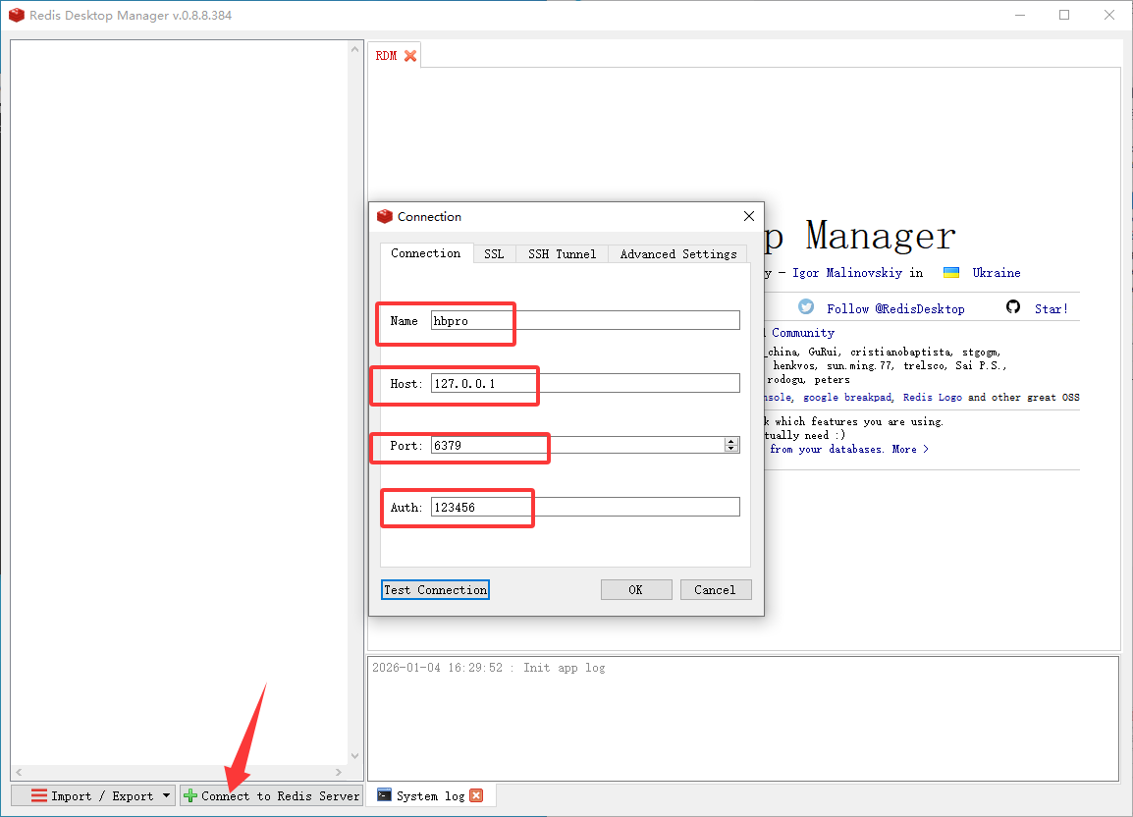Close the RDM tab via red X
Screen dimensions: 1133x817
pos(410,56)
